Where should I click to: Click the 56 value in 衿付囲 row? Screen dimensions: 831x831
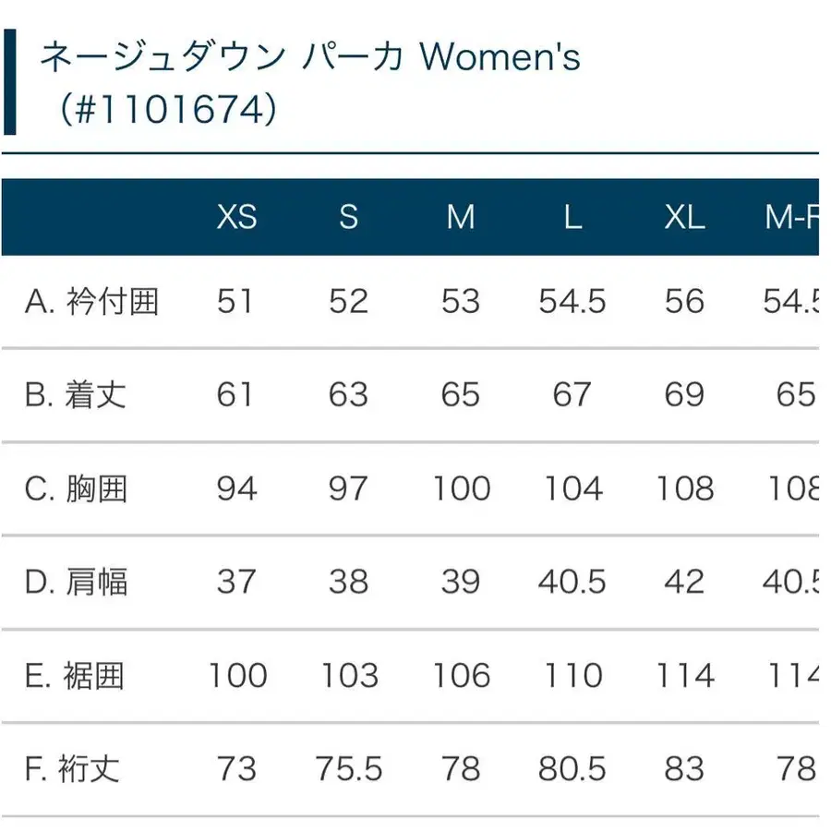pos(684,302)
